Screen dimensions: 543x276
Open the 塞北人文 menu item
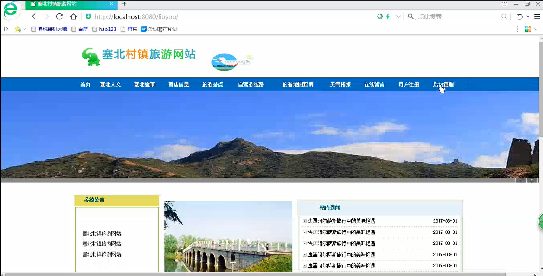tap(110, 84)
